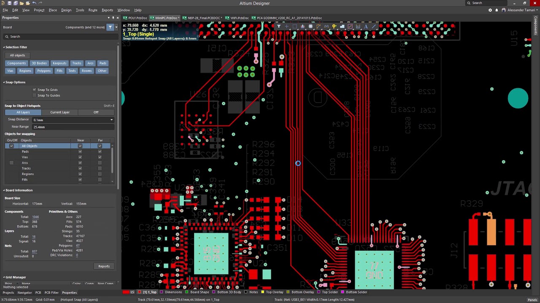Click the open folder icon in title bar
The width and height of the screenshot is (540, 303).
22,3
